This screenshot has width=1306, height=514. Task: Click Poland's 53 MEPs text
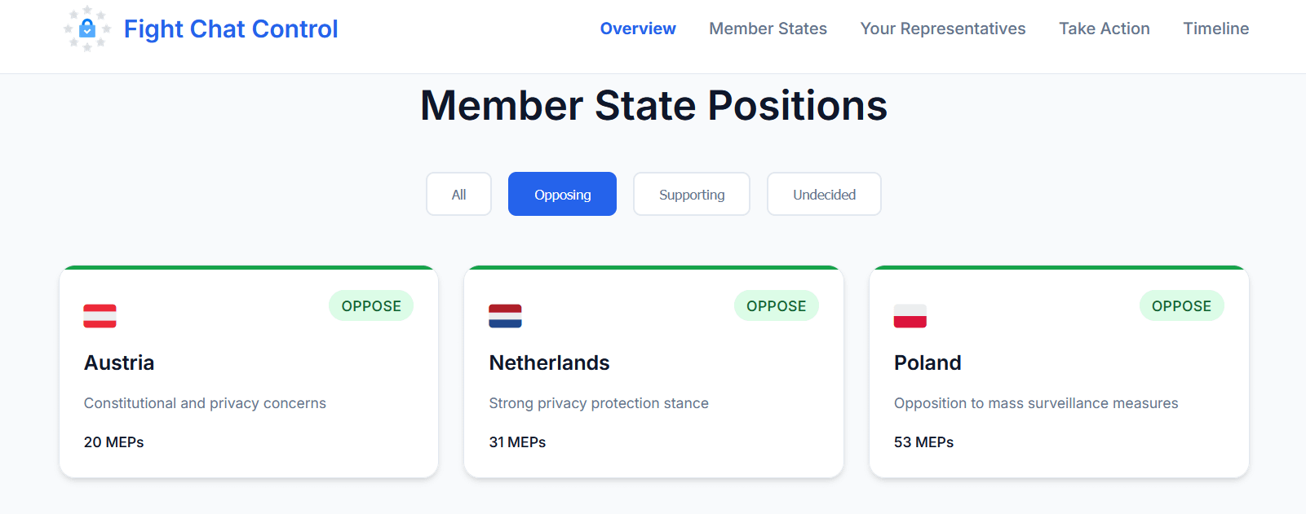pos(923,442)
